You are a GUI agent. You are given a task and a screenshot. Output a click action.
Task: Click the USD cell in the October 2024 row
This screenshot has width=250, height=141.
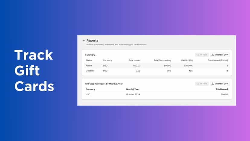pos(88,94)
